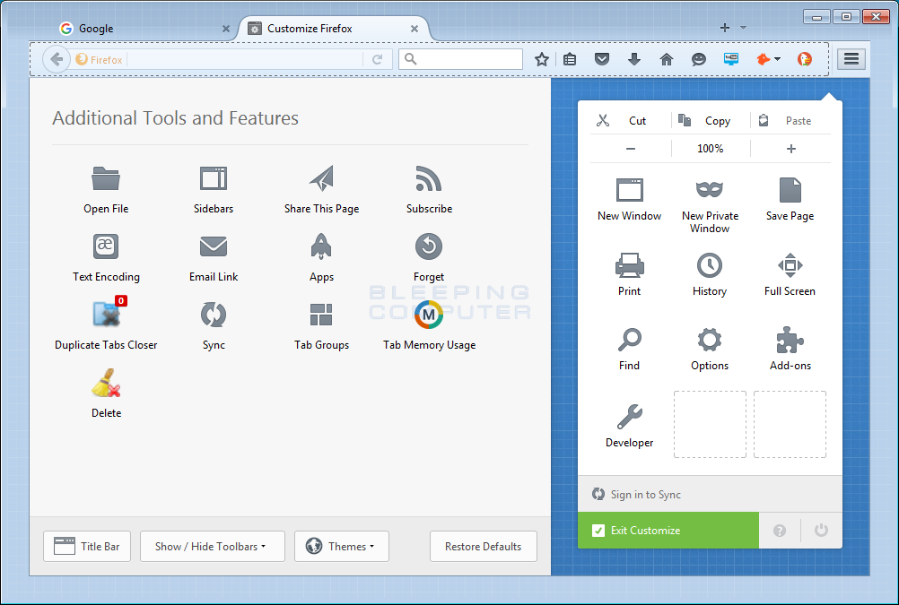The height and width of the screenshot is (605, 899).
Task: Click the help question mark icon
Action: click(x=780, y=531)
